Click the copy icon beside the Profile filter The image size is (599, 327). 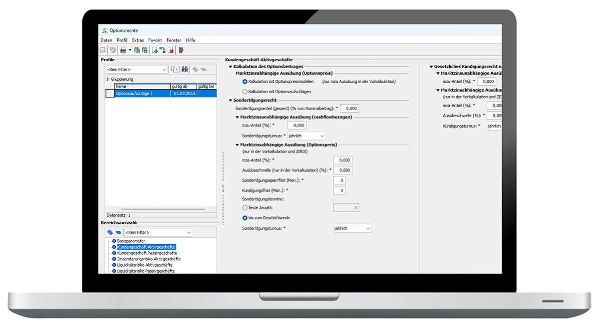[x=174, y=70]
